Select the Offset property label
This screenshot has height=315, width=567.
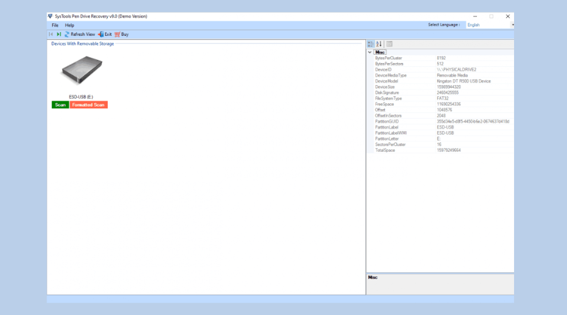click(x=380, y=110)
